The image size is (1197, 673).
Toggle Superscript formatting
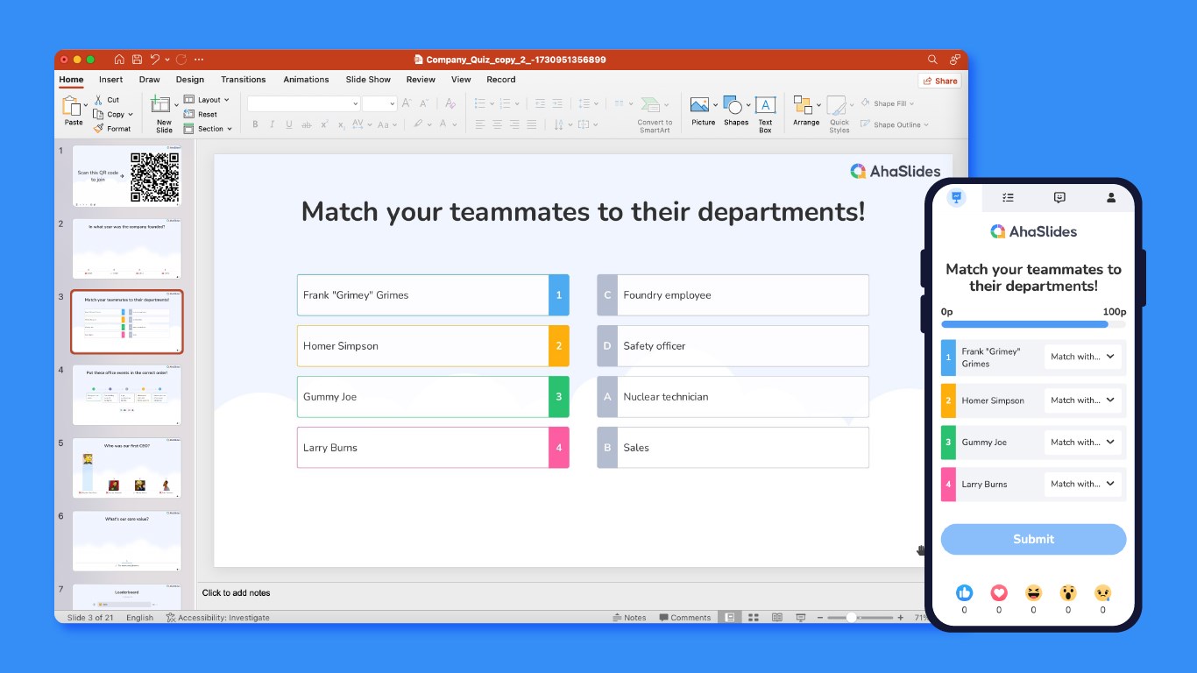[324, 124]
